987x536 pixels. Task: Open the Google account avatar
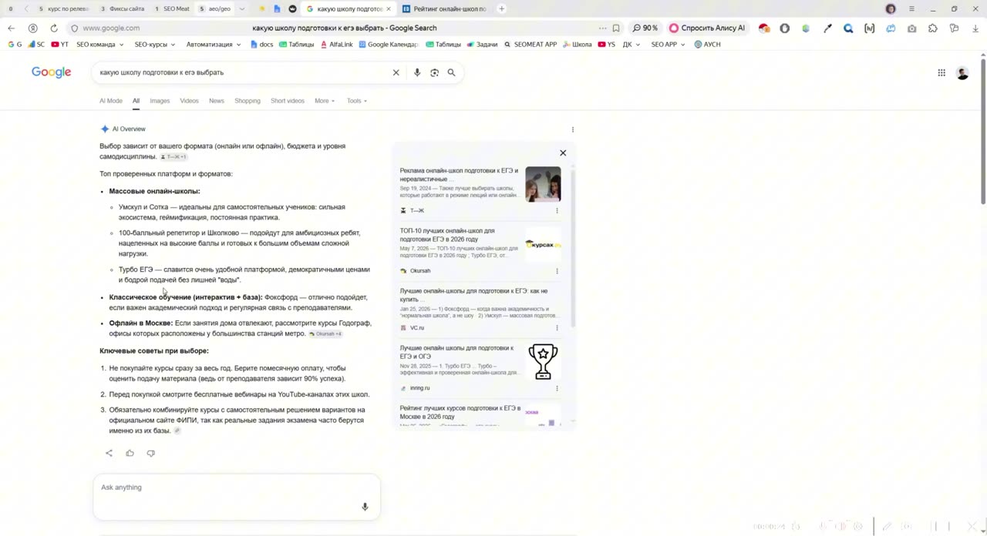pyautogui.click(x=962, y=72)
